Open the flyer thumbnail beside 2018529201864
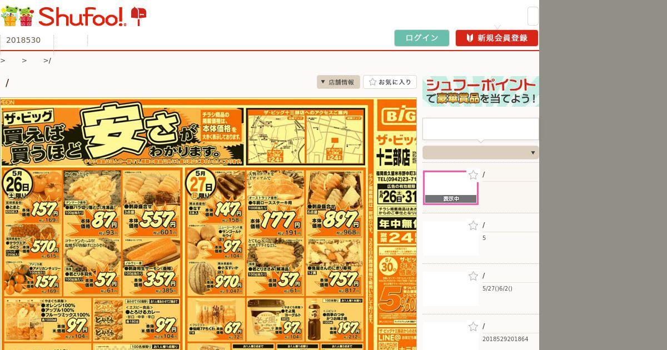 tap(451, 336)
